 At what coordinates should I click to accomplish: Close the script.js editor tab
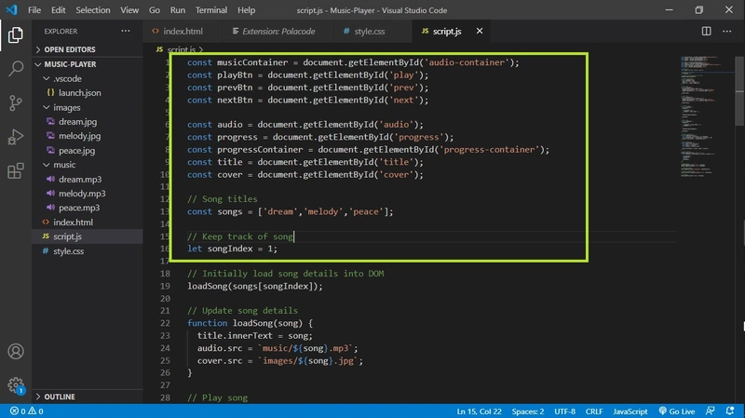(x=481, y=32)
